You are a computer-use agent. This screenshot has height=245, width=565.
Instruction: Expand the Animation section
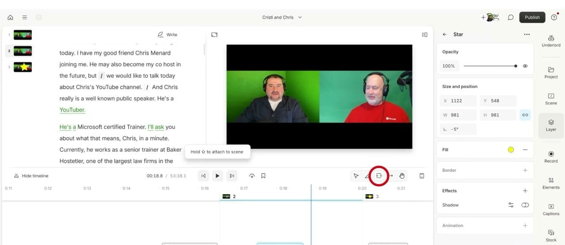[x=525, y=226]
